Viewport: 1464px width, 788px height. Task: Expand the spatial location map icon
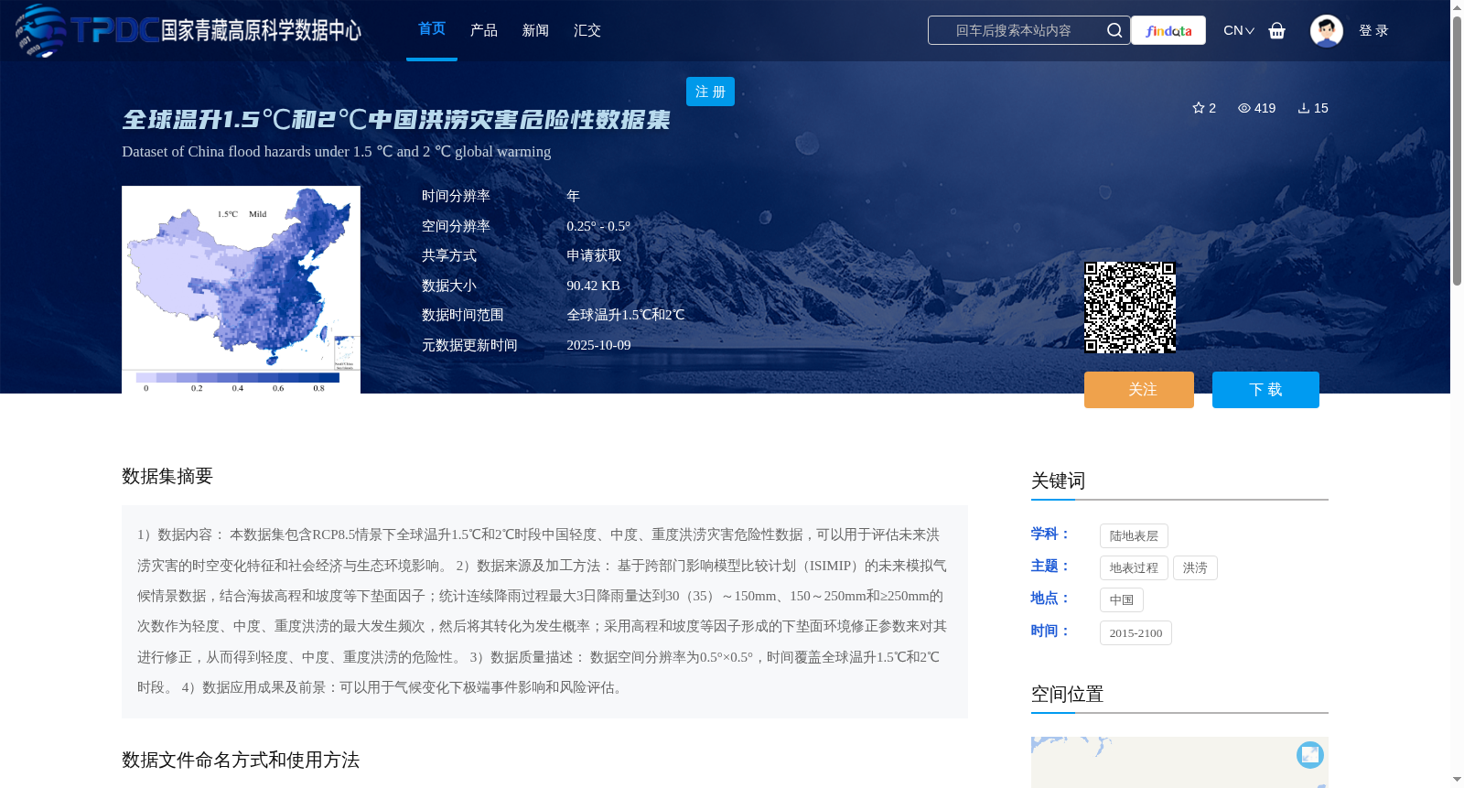pos(1310,754)
